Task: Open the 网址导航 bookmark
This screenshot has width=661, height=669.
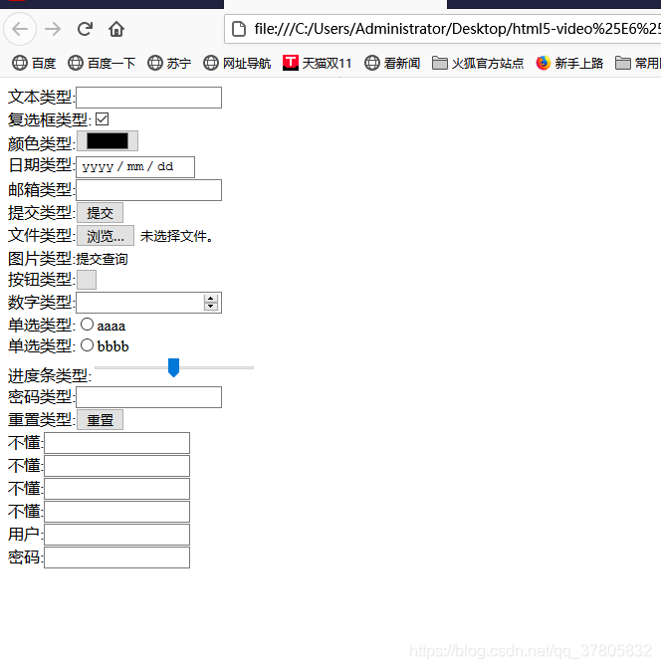Action: [237, 63]
